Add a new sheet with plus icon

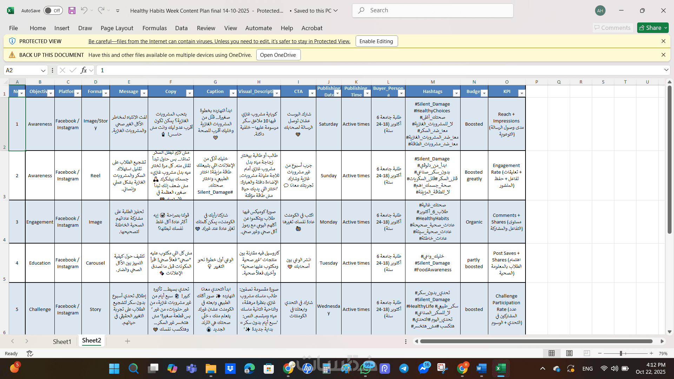pyautogui.click(x=127, y=341)
